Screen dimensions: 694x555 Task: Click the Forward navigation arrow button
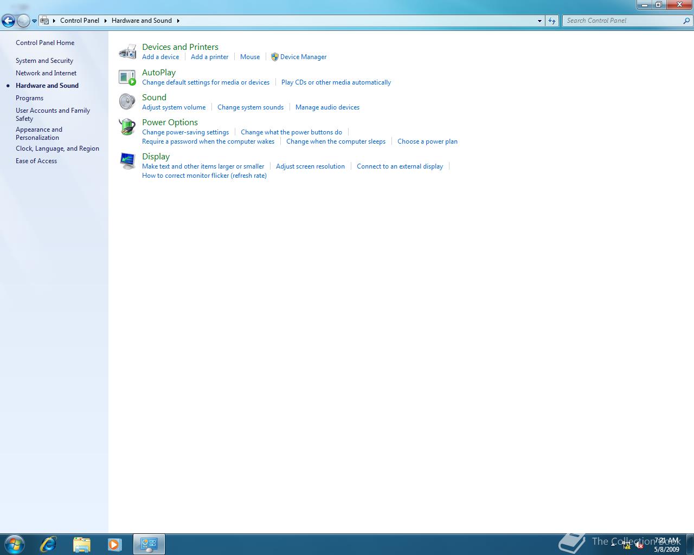pyautogui.click(x=23, y=21)
